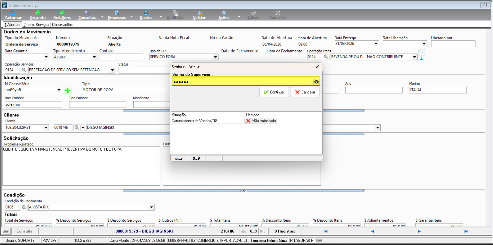Open the Tipo da O.S. SERVIÇO FORA dropdown
Viewport: 493px width, 245px height.
(x=215, y=57)
